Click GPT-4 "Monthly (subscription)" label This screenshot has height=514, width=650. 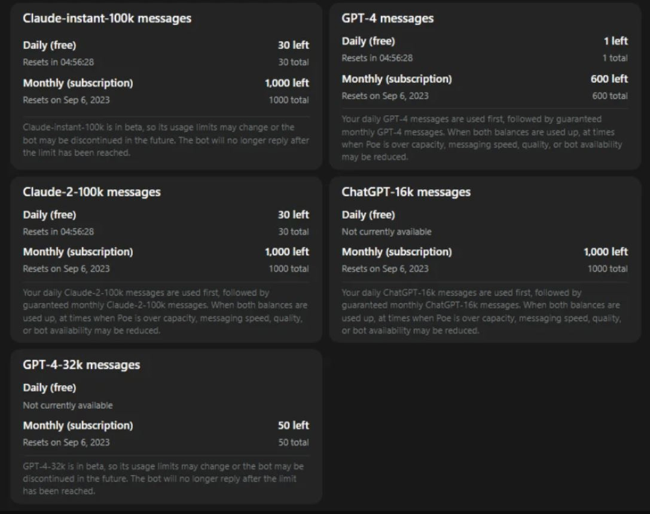pyautogui.click(x=396, y=79)
